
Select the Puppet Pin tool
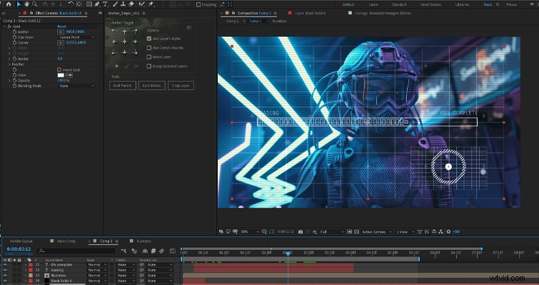click(151, 4)
